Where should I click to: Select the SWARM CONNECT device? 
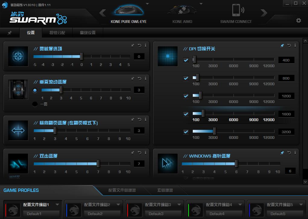click(236, 14)
